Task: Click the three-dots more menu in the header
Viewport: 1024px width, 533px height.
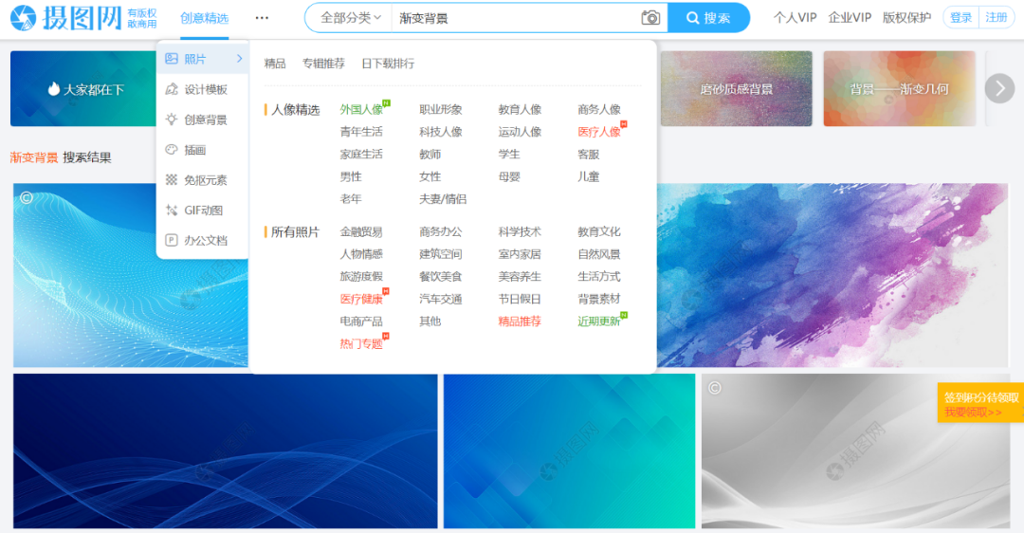Action: 262,18
